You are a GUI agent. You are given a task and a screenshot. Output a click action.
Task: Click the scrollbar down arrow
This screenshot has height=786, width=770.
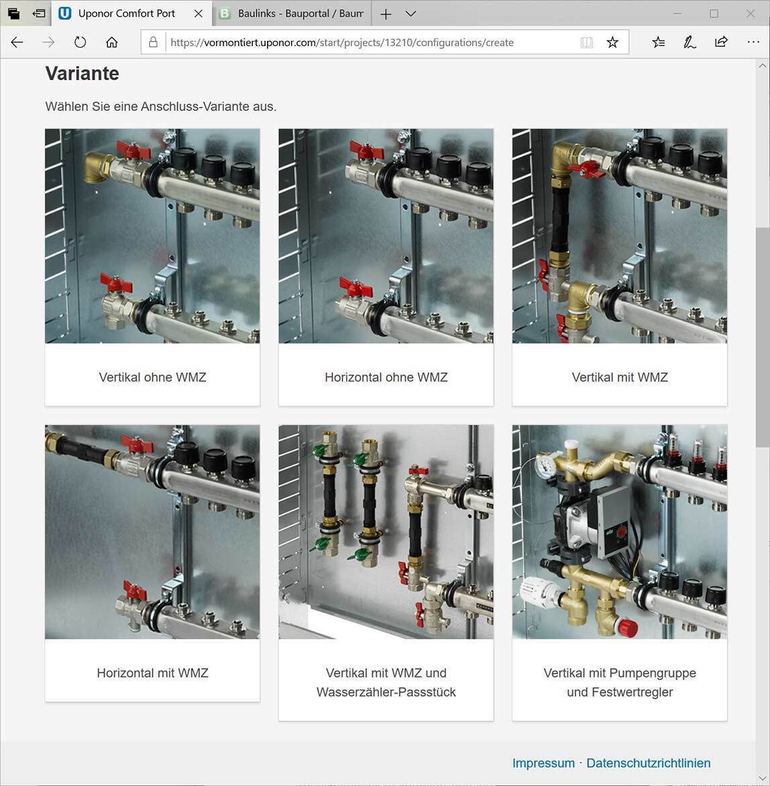click(763, 778)
